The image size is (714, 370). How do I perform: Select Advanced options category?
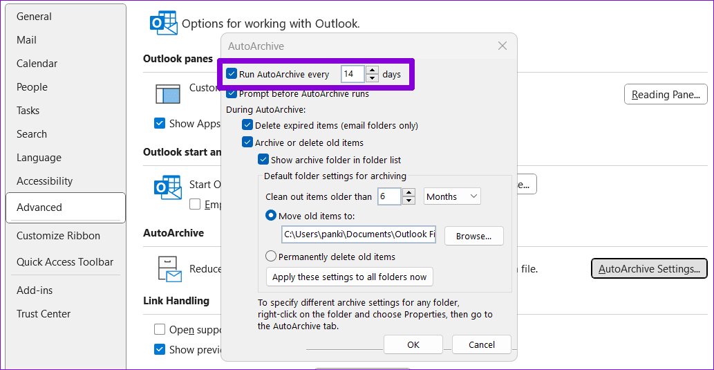pyautogui.click(x=66, y=207)
